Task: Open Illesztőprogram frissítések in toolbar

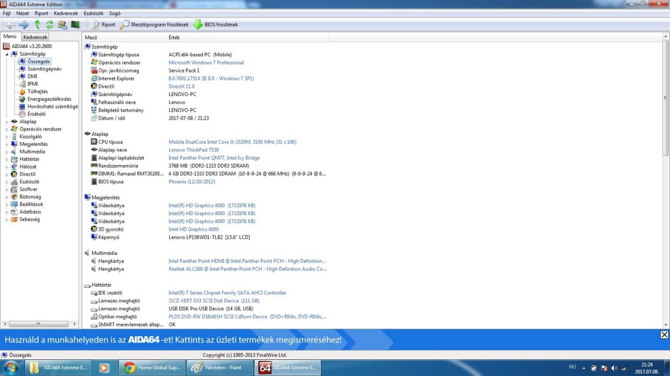Action: click(154, 25)
